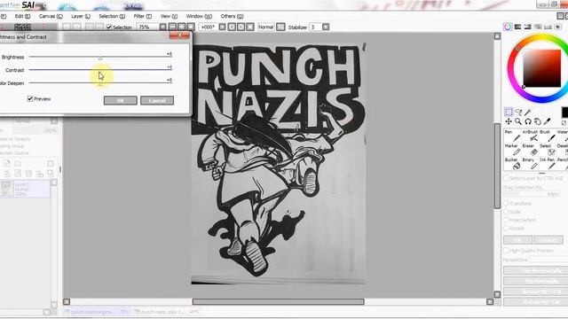Open the Filter menu
This screenshot has width=568, height=319.
142,16
